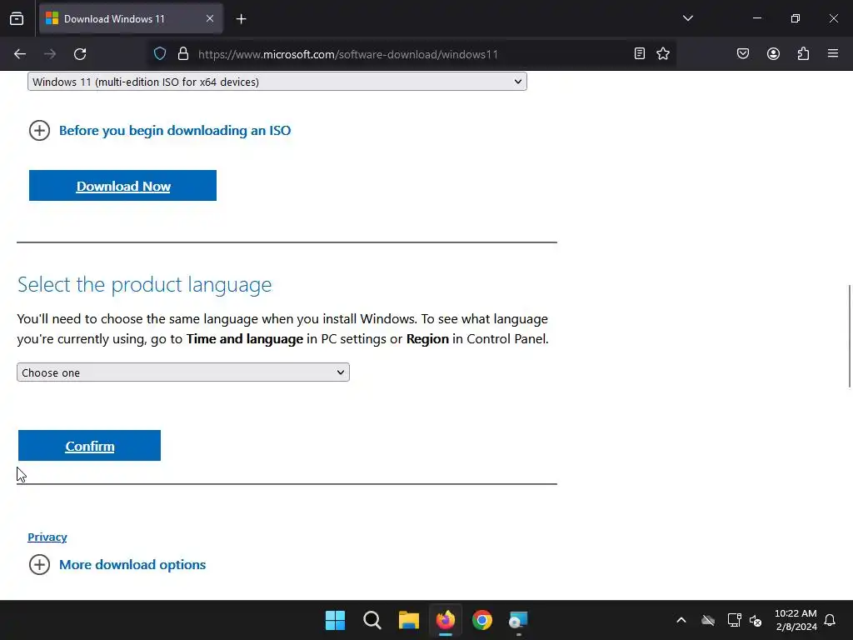The image size is (853, 640).
Task: Bookmark this page with star
Action: coord(663,53)
